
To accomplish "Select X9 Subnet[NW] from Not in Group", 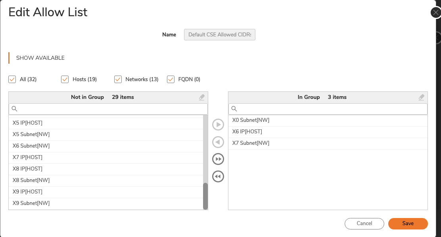I will click(31, 203).
